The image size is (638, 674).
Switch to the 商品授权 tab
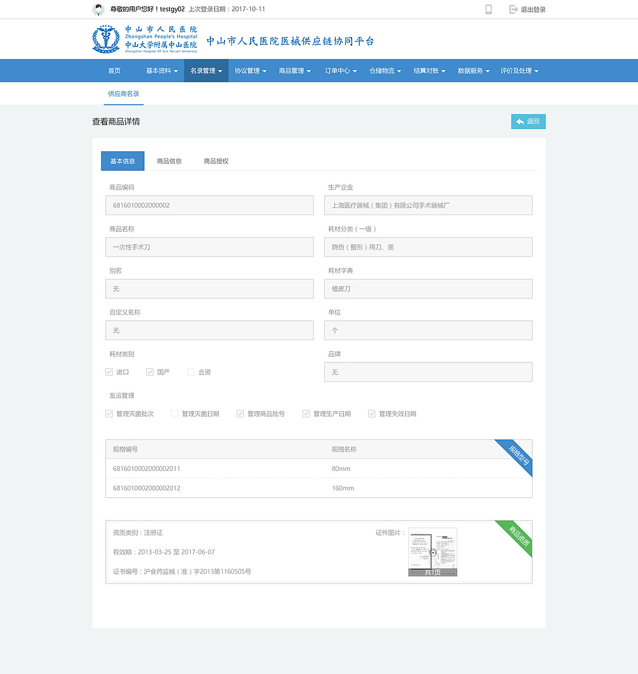coord(217,161)
